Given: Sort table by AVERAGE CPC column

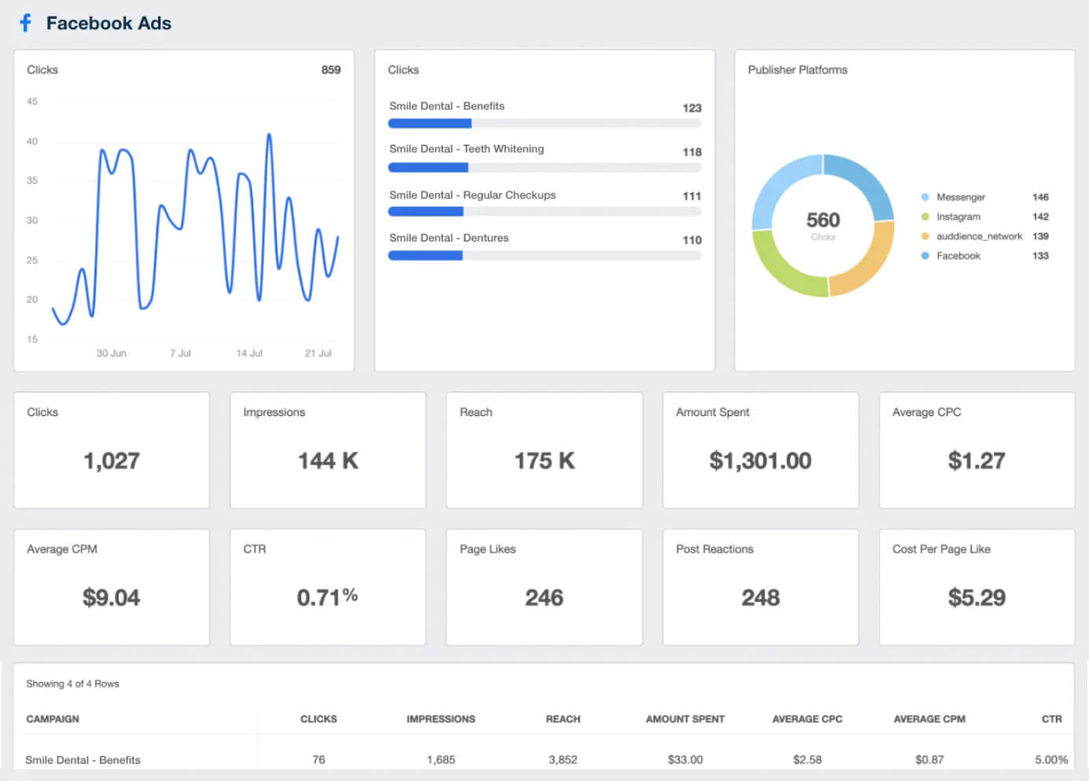Looking at the screenshot, I should click(x=807, y=719).
